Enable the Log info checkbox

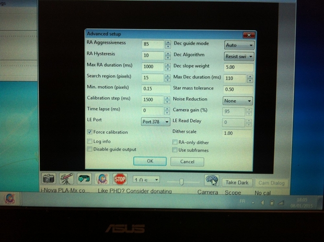(90, 141)
